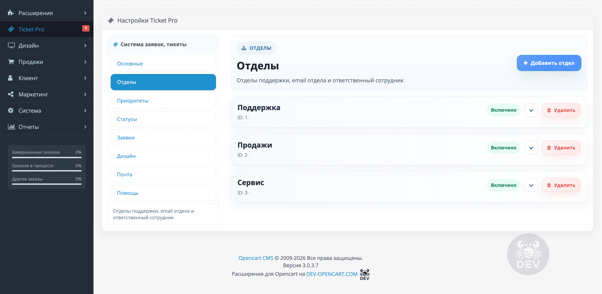Expand the Продажи department card details

point(531,148)
